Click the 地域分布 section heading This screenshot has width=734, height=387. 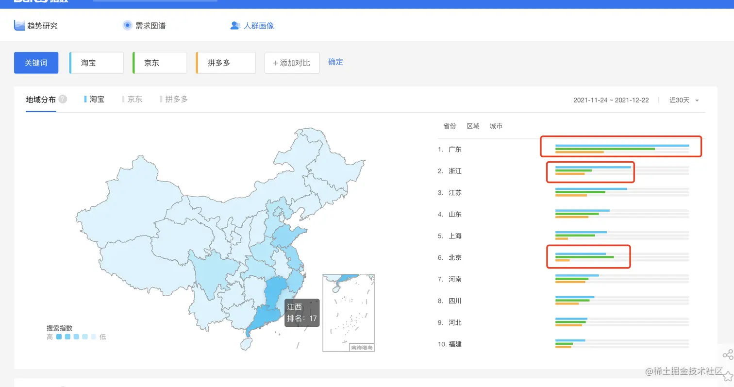tap(41, 100)
